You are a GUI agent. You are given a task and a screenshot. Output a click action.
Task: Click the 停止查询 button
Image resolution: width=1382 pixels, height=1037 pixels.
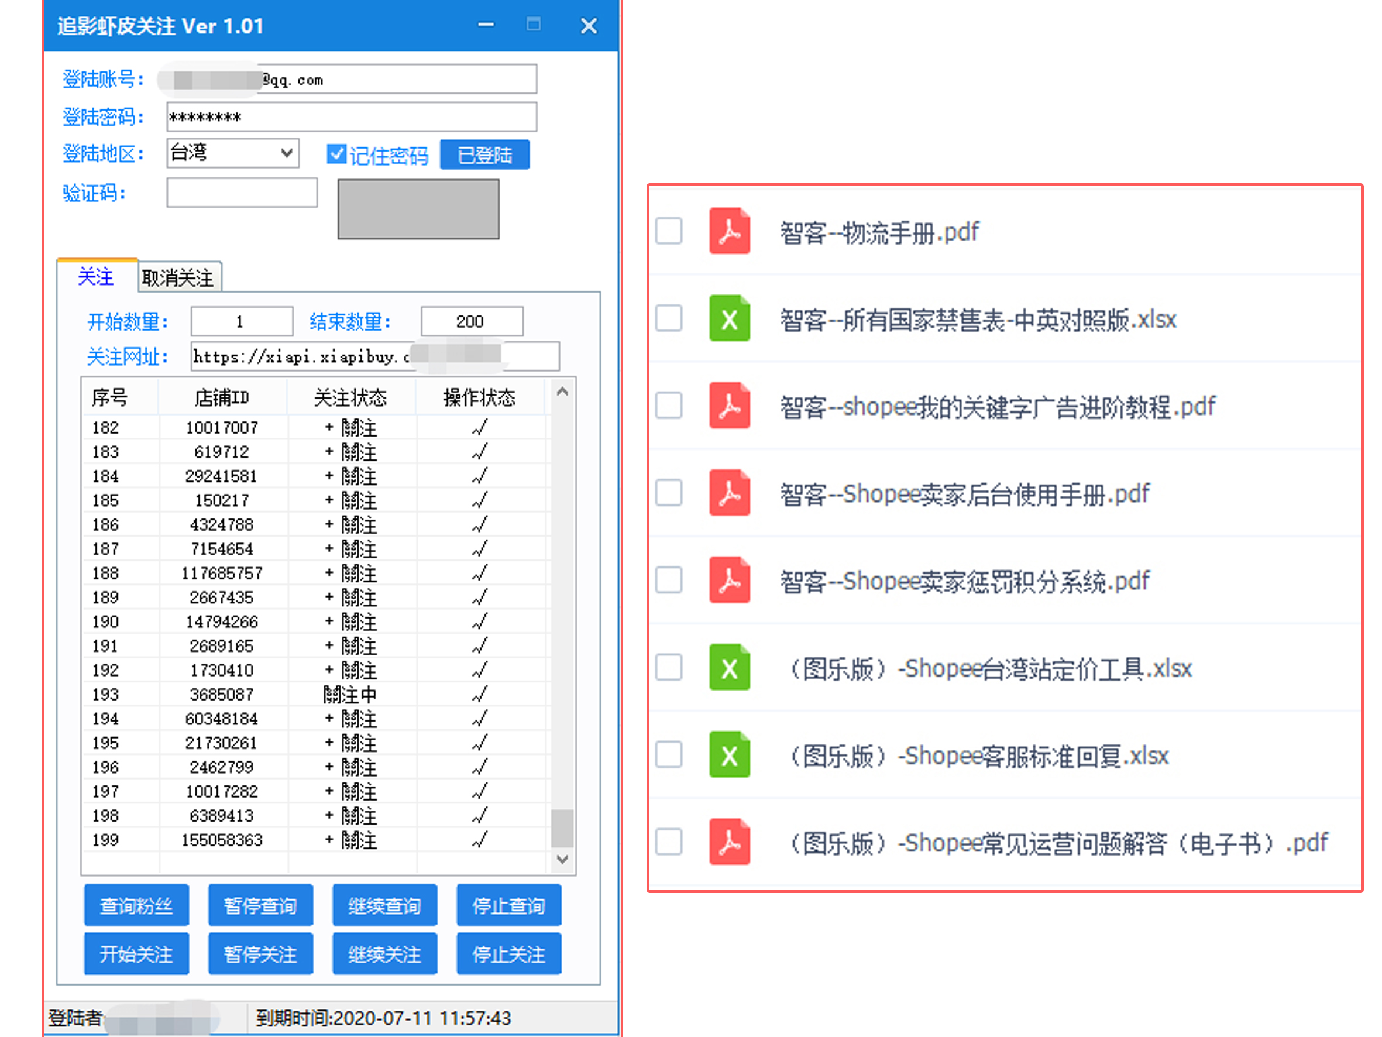pyautogui.click(x=508, y=905)
